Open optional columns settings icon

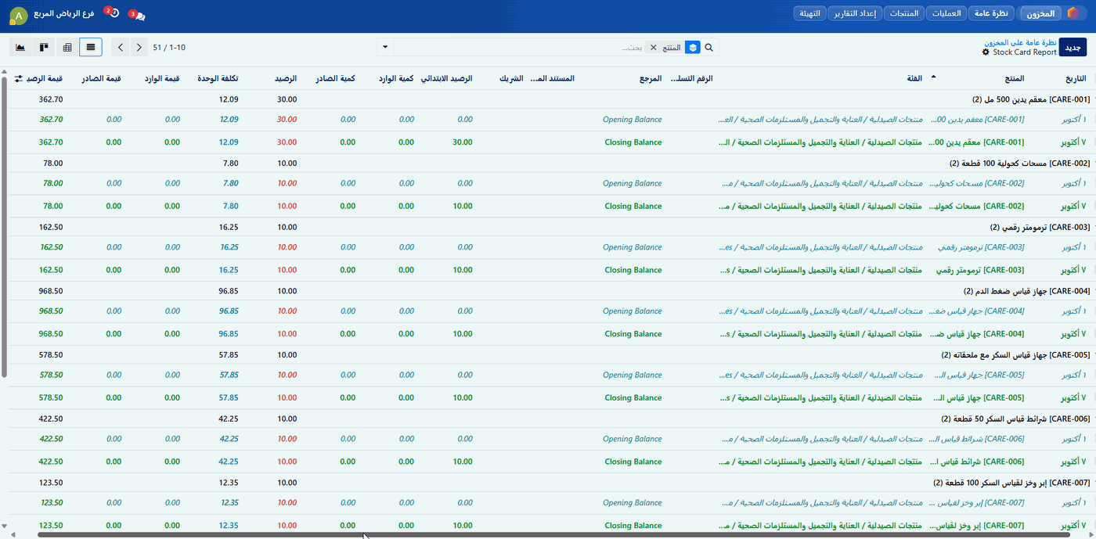click(x=18, y=79)
